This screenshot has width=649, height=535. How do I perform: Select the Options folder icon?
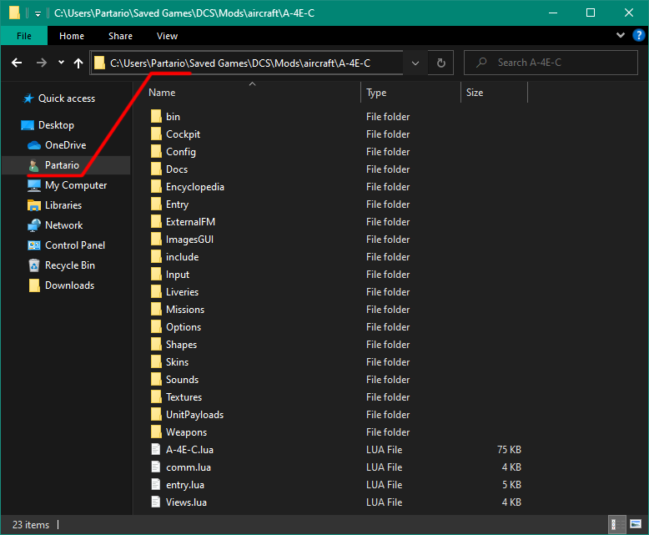point(156,326)
